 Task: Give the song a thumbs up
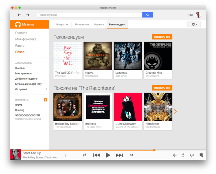183,155
